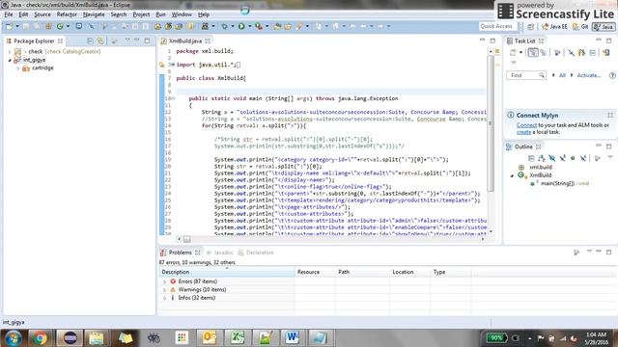618x347 pixels.
Task: Click the Eclipse icon in the taskbar
Action: [x=70, y=338]
